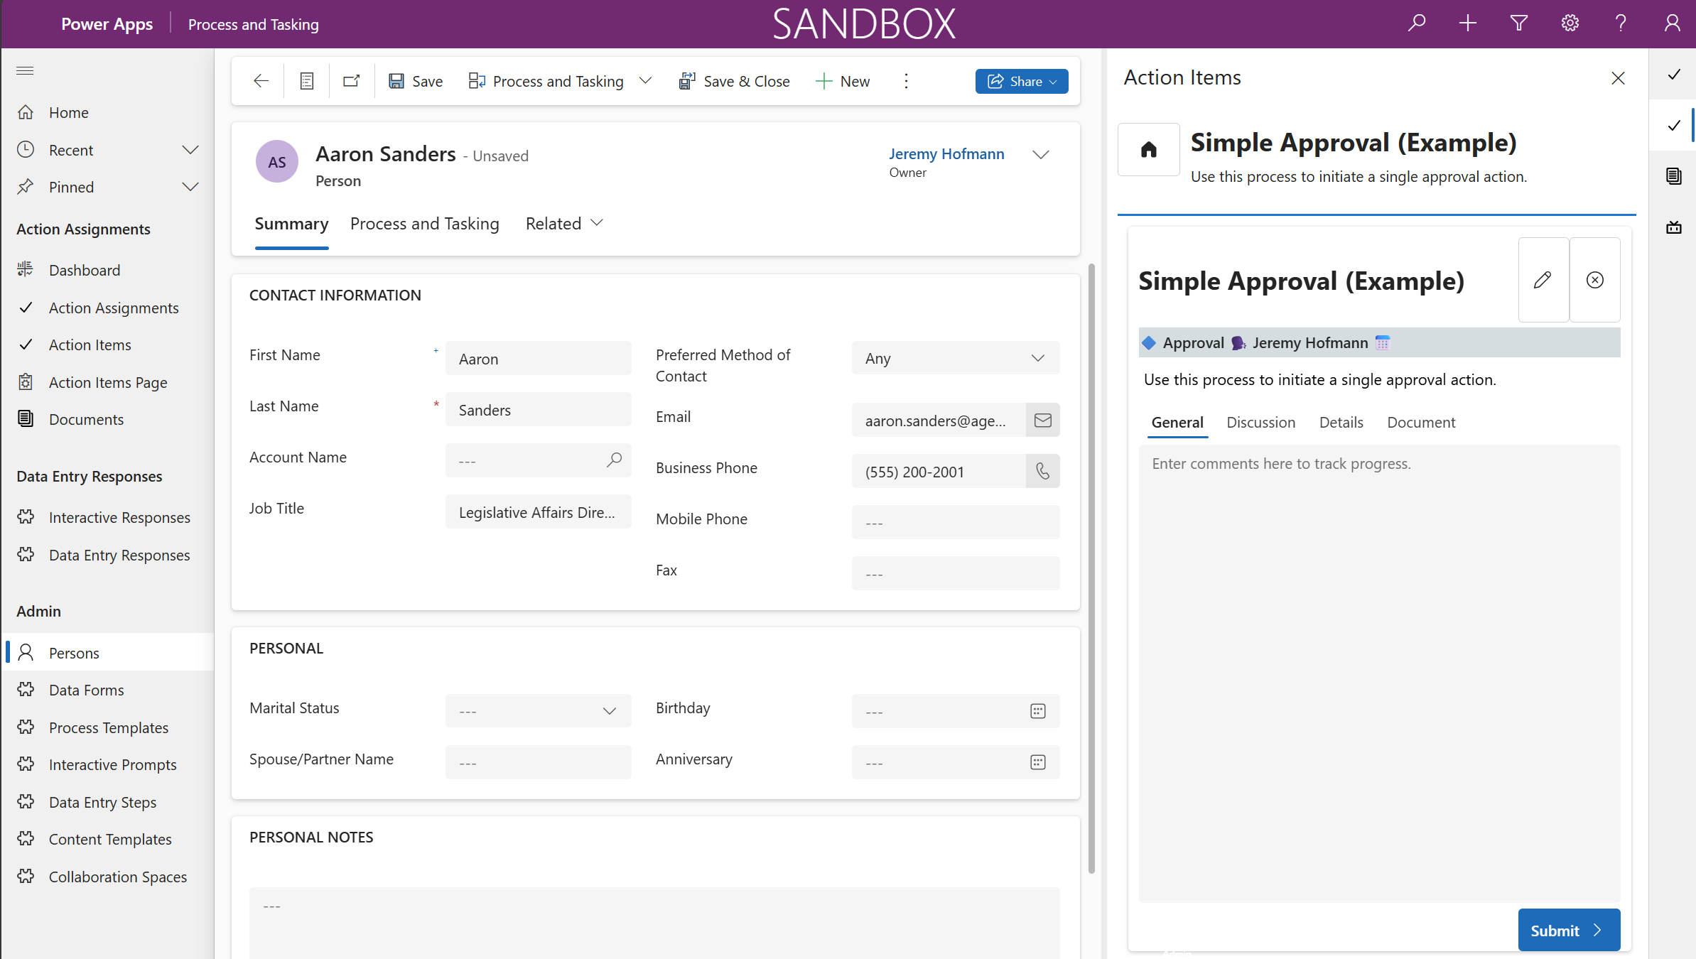Click the home icon in Action Items panel

pos(1148,150)
